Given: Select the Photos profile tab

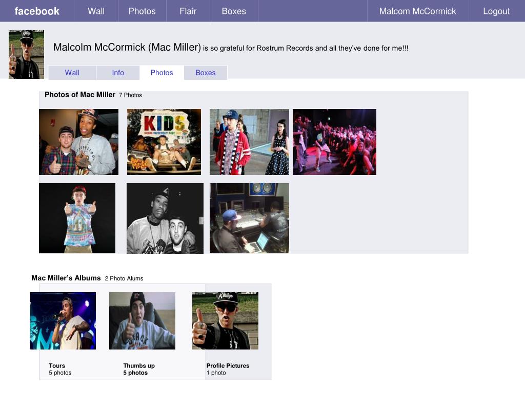Looking at the screenshot, I should (x=161, y=73).
